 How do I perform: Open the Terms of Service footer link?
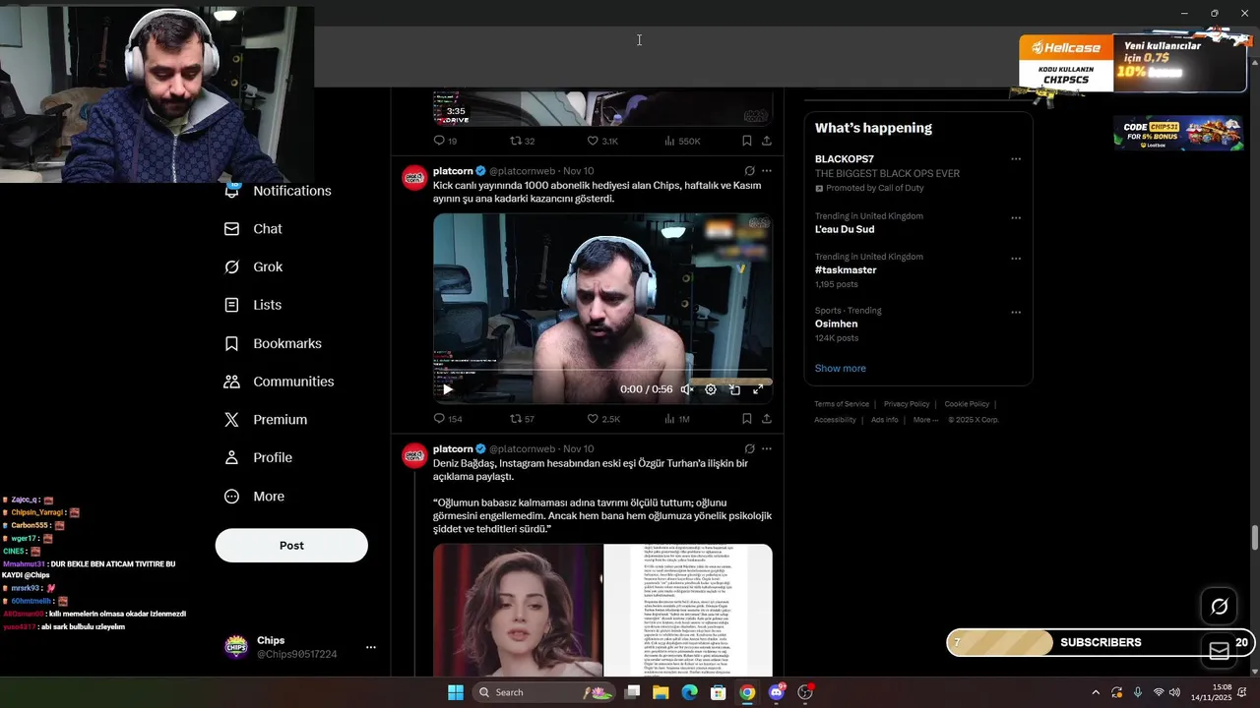(842, 404)
